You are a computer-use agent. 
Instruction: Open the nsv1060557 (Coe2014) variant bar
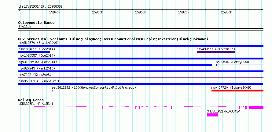click(x=141, y=59)
